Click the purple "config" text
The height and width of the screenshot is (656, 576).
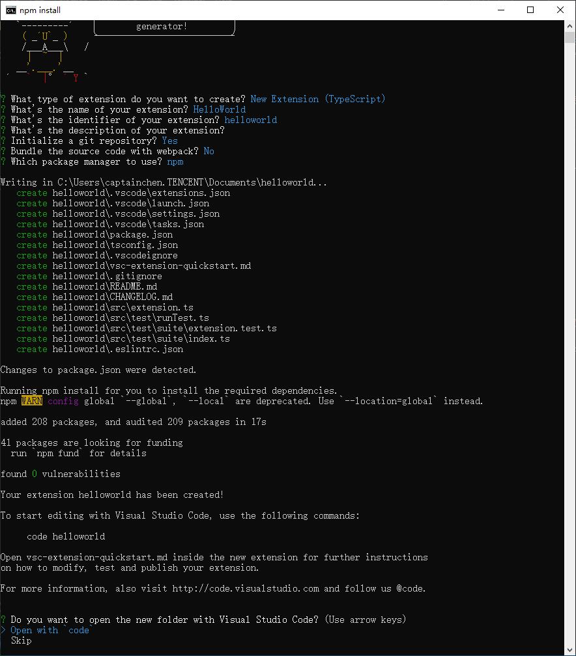[x=63, y=401]
